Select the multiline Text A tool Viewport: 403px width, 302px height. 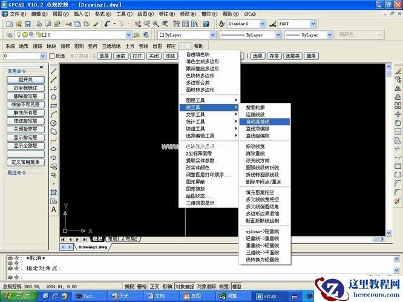coord(53,209)
